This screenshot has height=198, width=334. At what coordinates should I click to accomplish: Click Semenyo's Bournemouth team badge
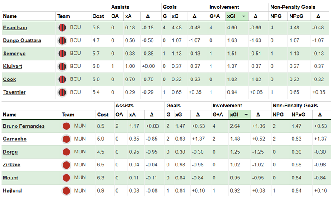point(63,54)
